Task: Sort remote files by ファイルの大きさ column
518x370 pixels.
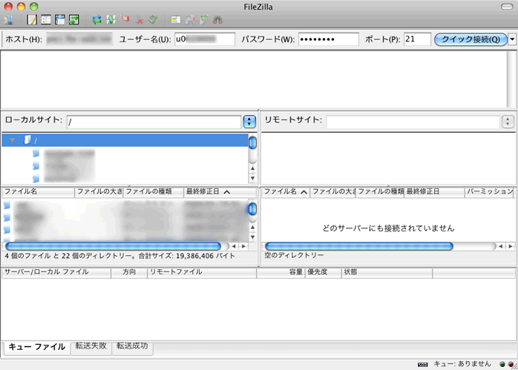Action: click(333, 192)
